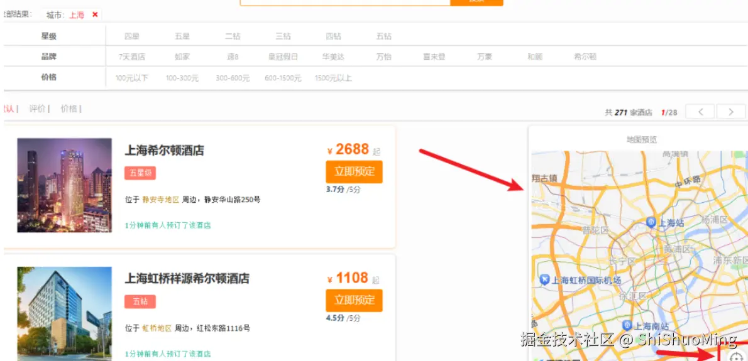Click the 4.5分 rating score
748x361 pixels.
point(336,318)
